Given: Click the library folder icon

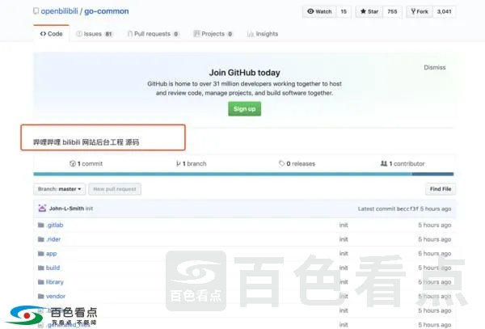Looking at the screenshot, I should click(41, 282).
